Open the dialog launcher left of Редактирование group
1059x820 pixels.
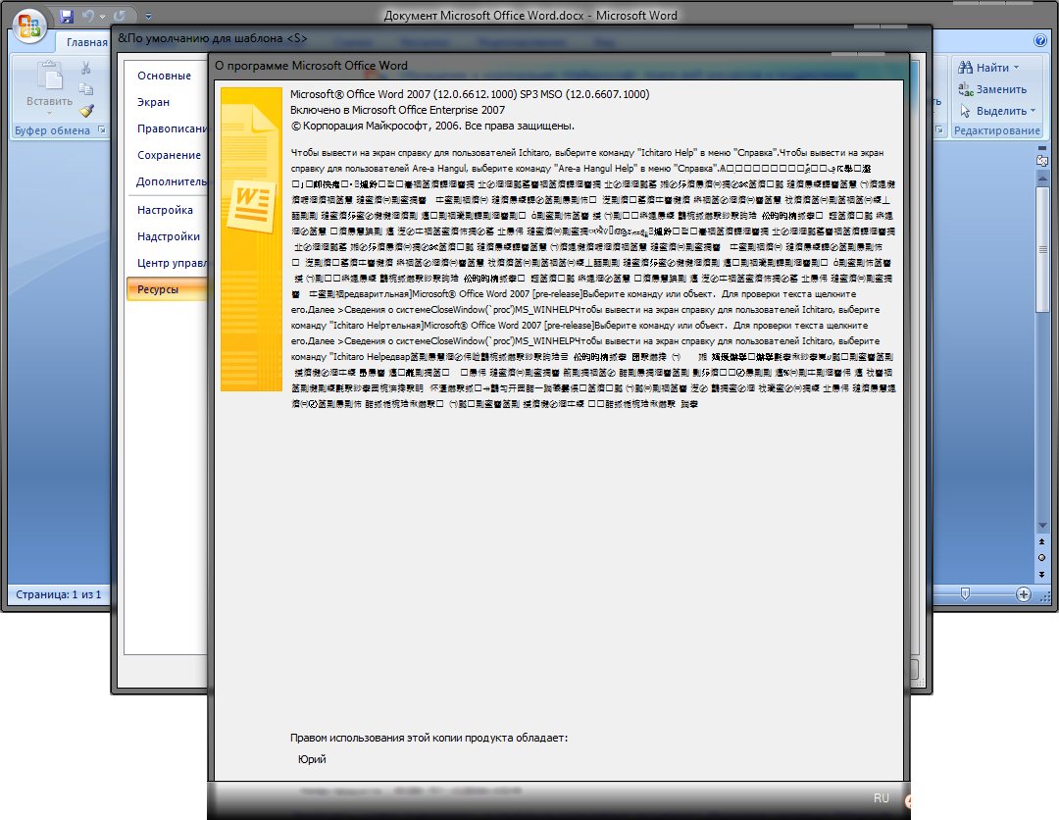coord(939,129)
